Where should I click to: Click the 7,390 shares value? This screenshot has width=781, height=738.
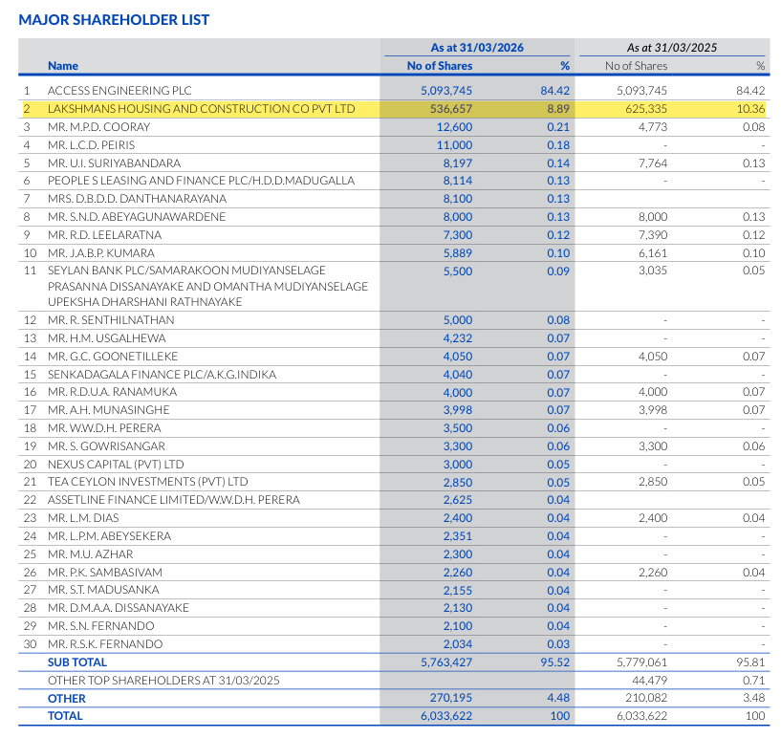tap(653, 235)
